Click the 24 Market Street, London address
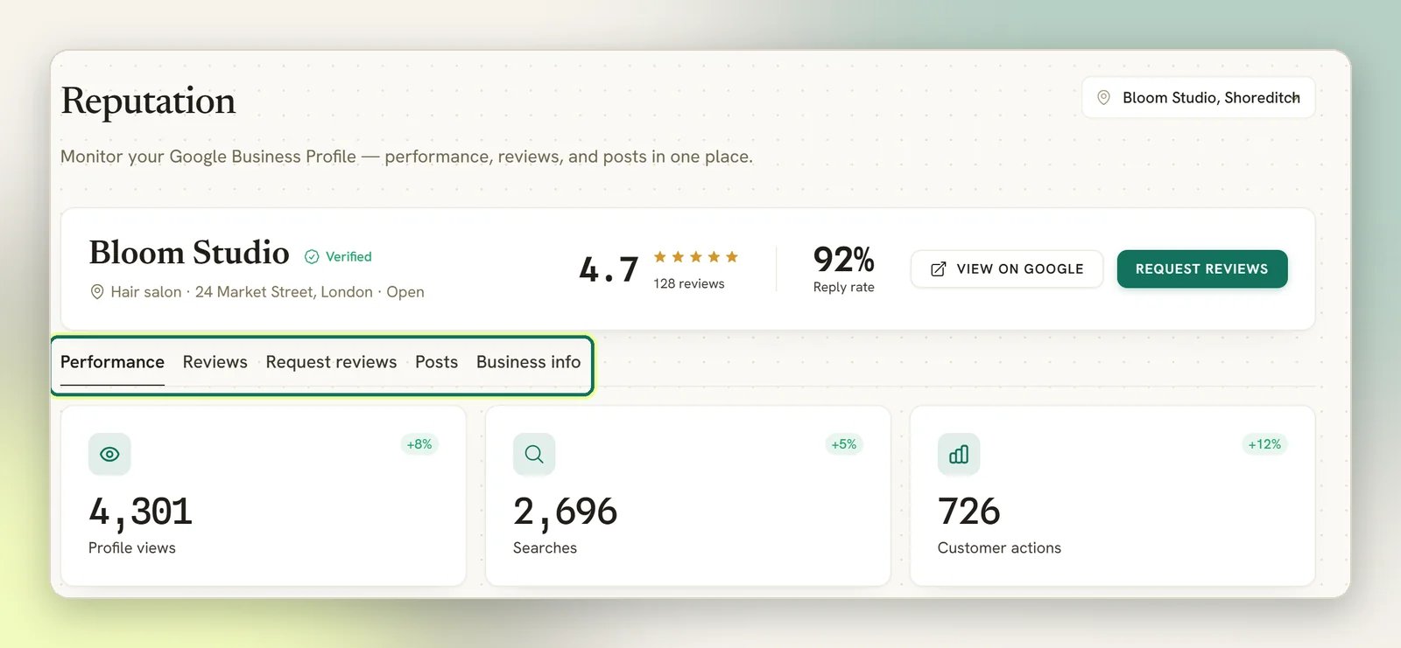This screenshot has width=1401, height=648. pos(284,292)
